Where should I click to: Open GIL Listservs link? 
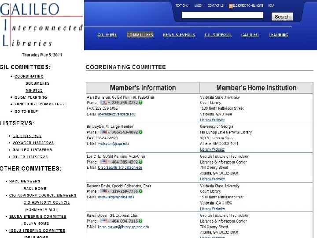tap(27, 136)
